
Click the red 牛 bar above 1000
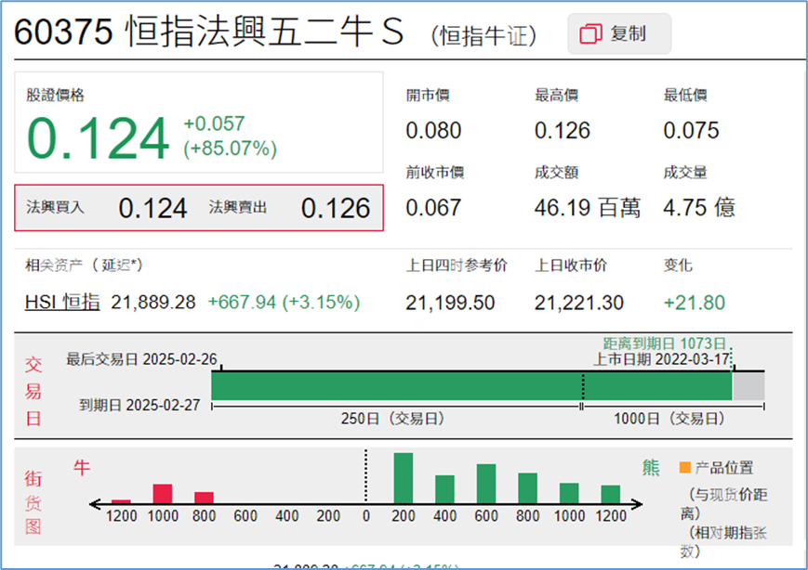pos(164,492)
